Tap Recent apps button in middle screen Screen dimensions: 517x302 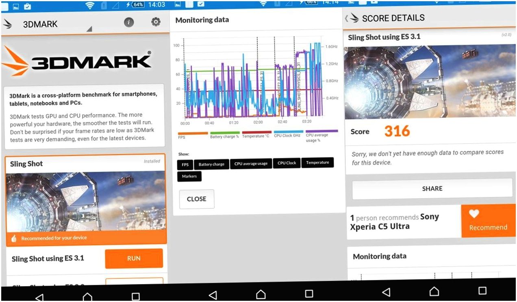pos(309,293)
